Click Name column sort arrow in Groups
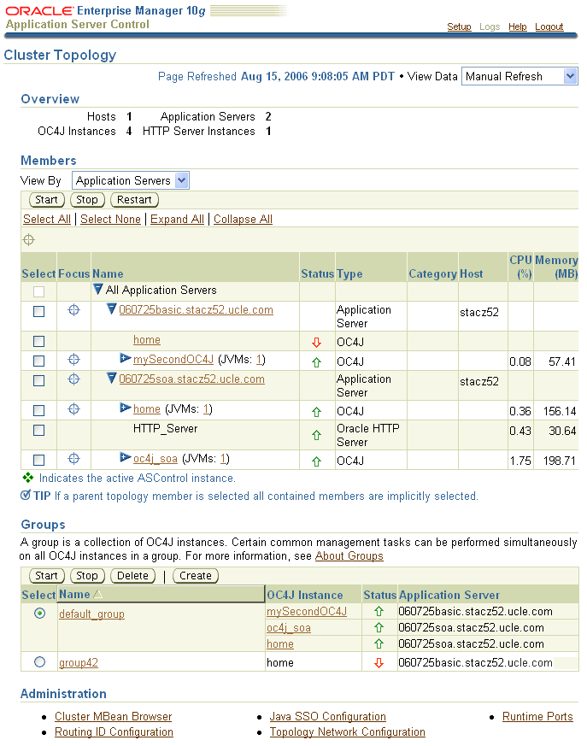The height and width of the screenshot is (746, 587). point(98,594)
